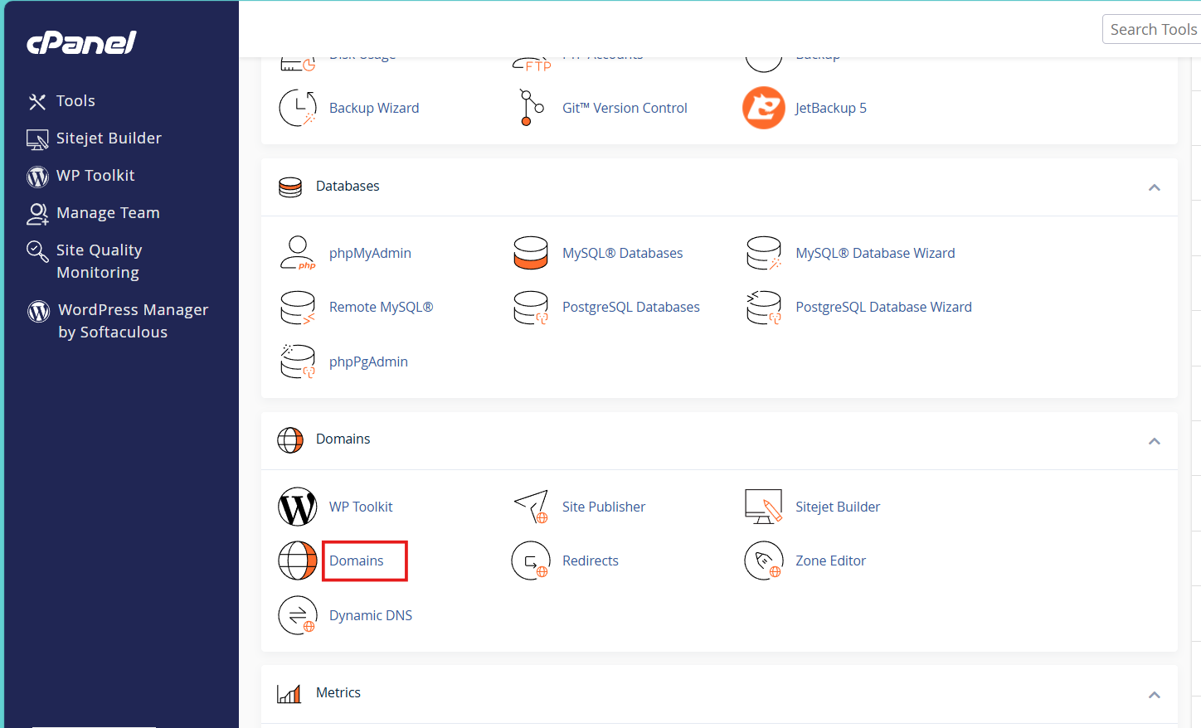Focus the Search Tools input field
The height and width of the screenshot is (728, 1201).
1151,29
